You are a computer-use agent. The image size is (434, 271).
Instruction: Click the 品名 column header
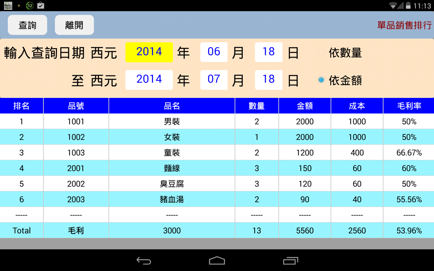[172, 106]
